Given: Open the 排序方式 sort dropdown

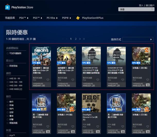Looking at the screenshot, I should (x=138, y=39).
